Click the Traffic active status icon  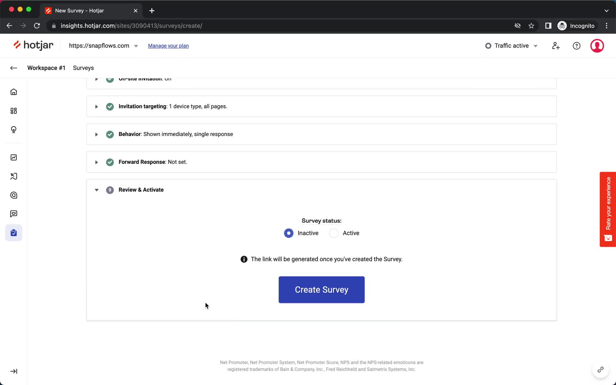(488, 46)
